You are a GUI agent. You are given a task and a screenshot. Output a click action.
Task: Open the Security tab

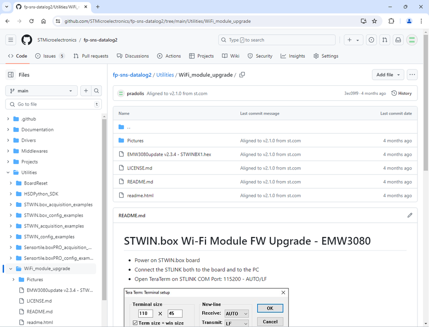[x=260, y=56]
